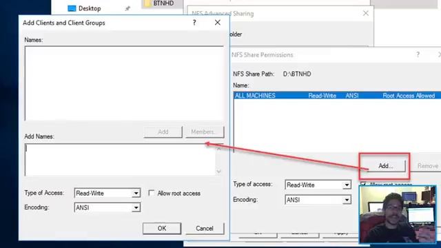Click the webcam video overlay thumbnail
The image size is (441, 248).
tap(398, 214)
